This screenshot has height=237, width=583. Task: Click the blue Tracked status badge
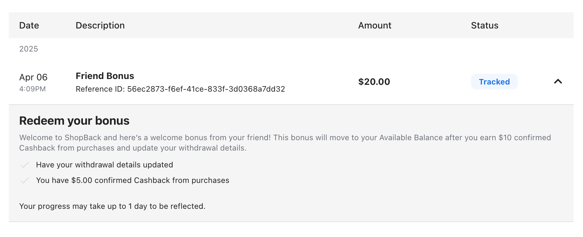[494, 82]
